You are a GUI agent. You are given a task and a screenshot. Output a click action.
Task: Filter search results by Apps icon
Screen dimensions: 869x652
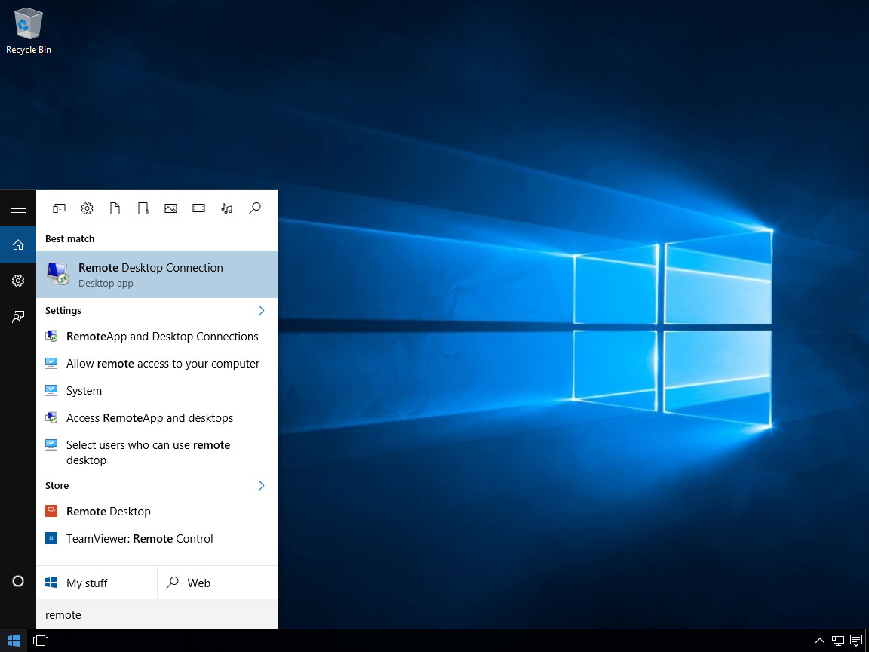click(59, 208)
